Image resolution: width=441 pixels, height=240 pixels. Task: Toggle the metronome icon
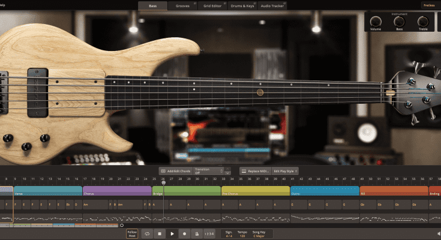point(197,233)
